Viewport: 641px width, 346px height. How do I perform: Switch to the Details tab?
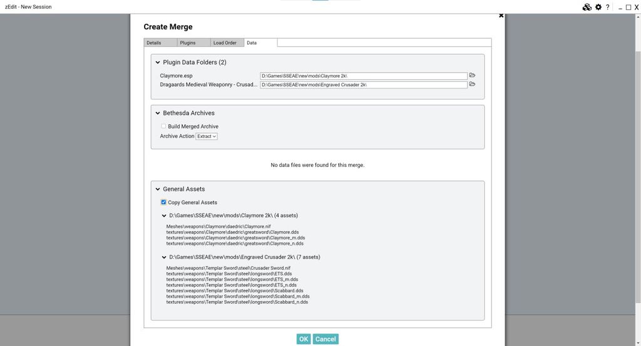[154, 42]
